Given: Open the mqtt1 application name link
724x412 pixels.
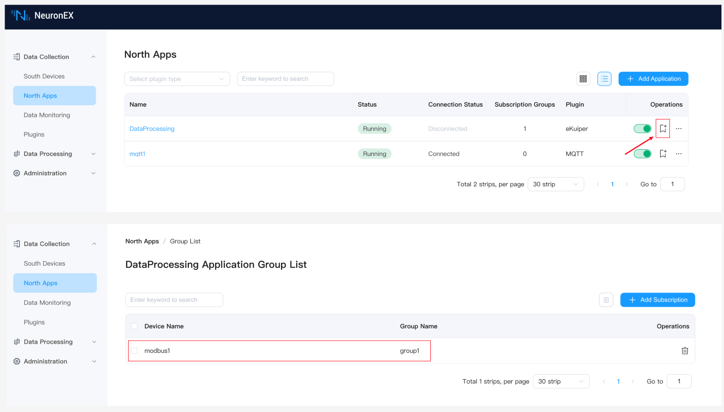Looking at the screenshot, I should pos(137,154).
